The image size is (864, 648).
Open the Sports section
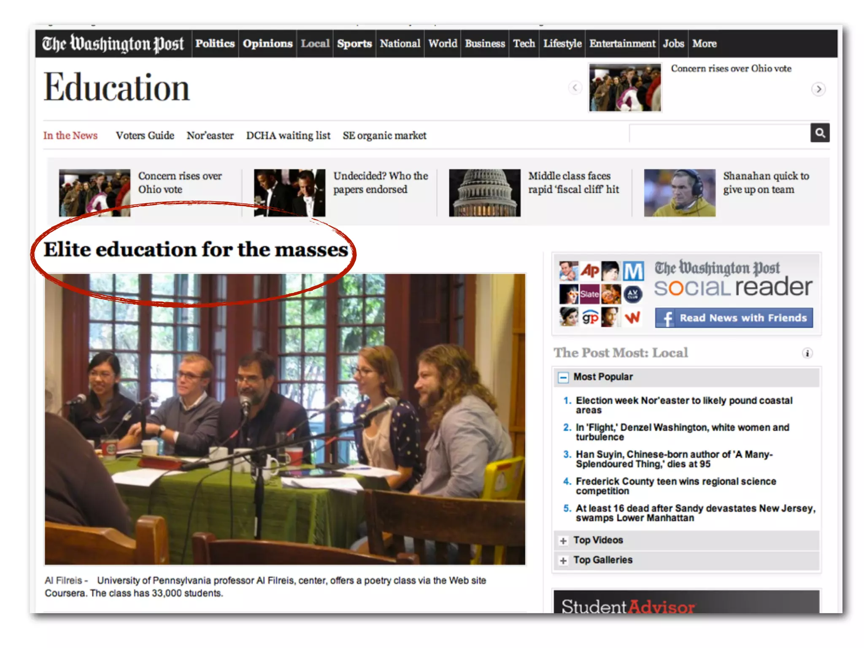coord(354,43)
